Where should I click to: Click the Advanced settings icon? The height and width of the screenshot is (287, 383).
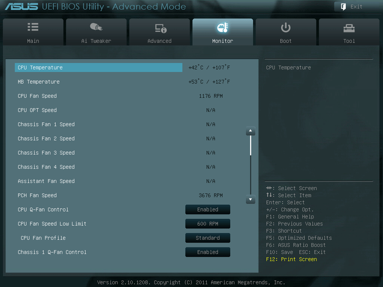[x=159, y=28]
